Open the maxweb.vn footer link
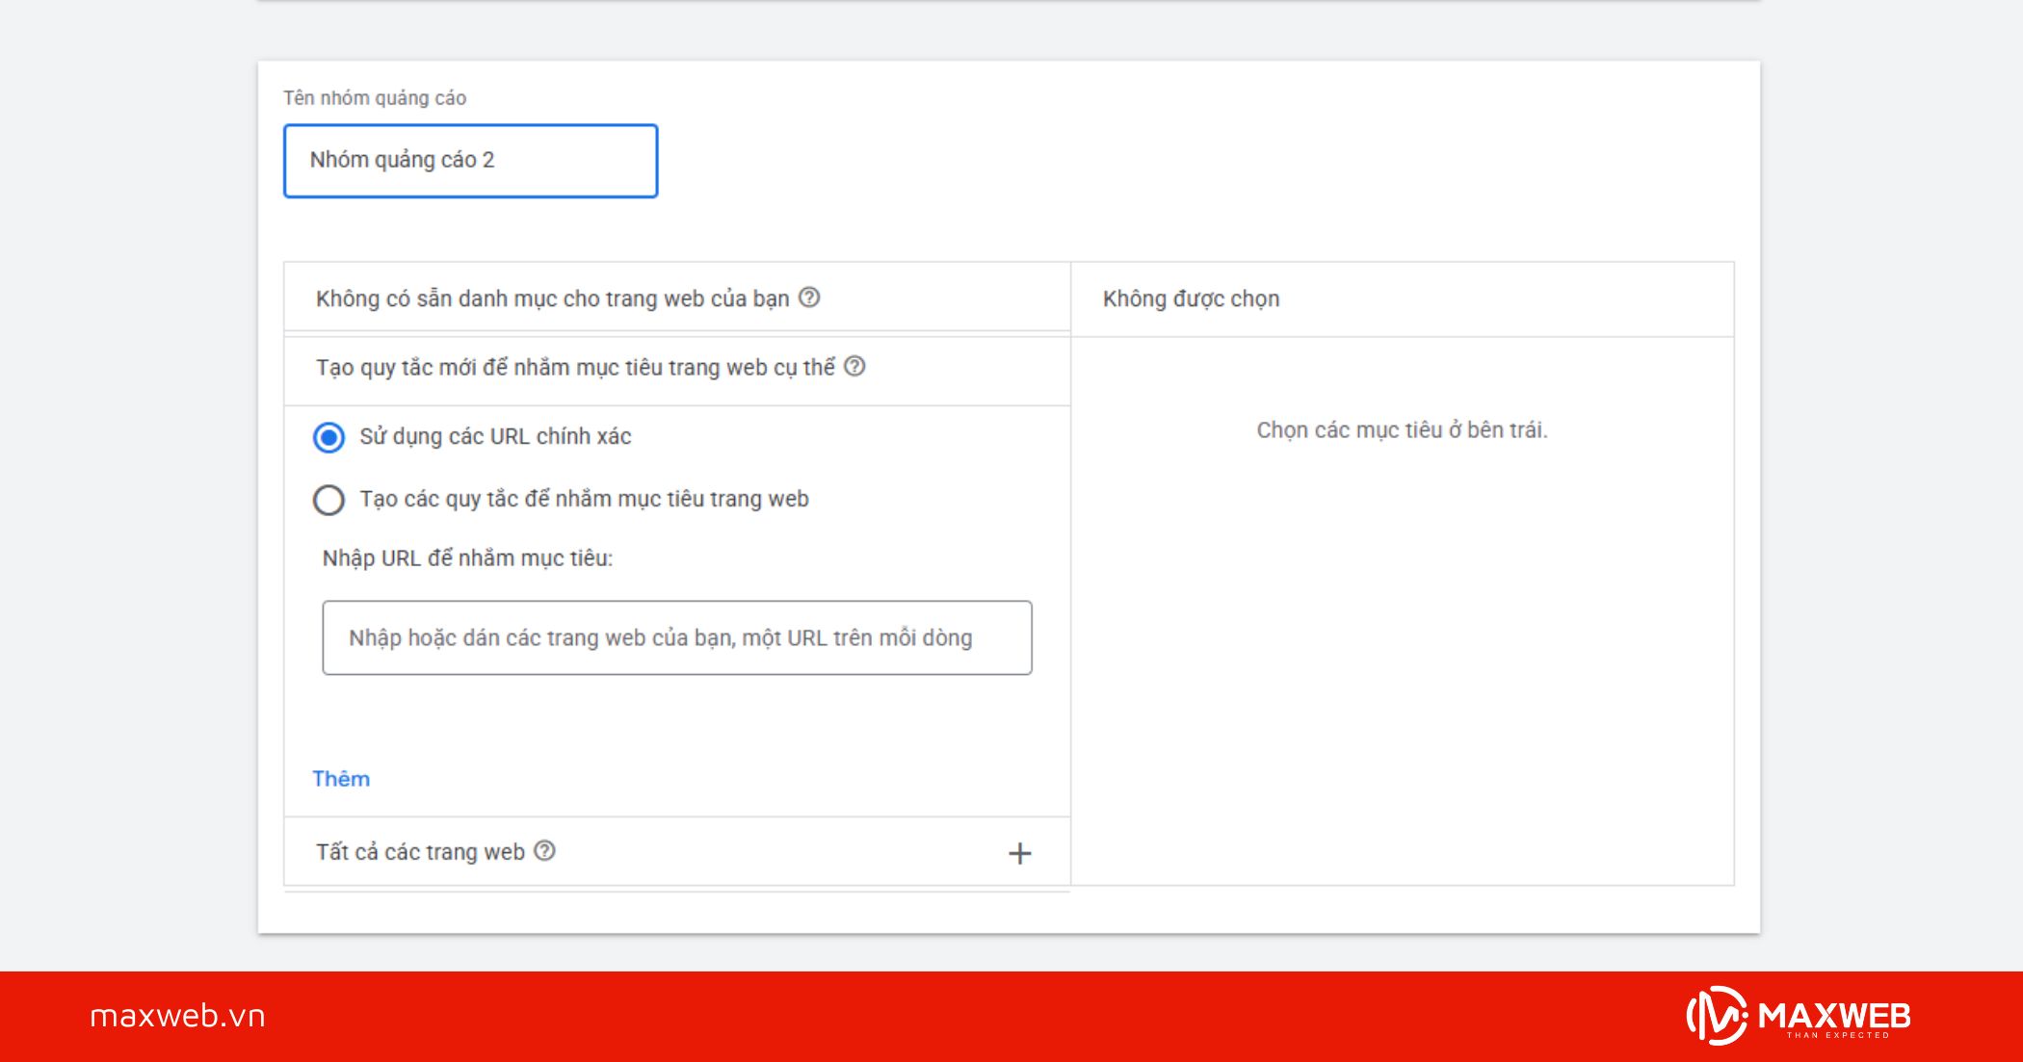 click(x=177, y=1016)
